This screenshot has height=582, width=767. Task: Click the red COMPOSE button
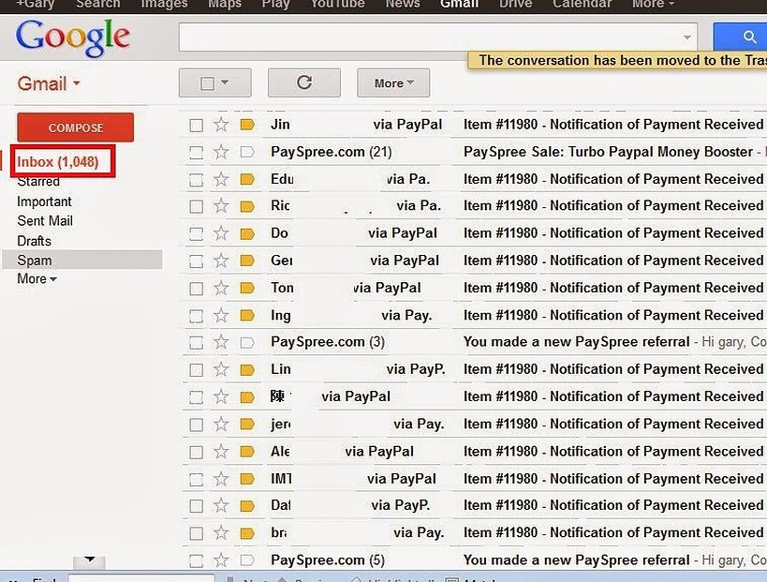click(75, 127)
